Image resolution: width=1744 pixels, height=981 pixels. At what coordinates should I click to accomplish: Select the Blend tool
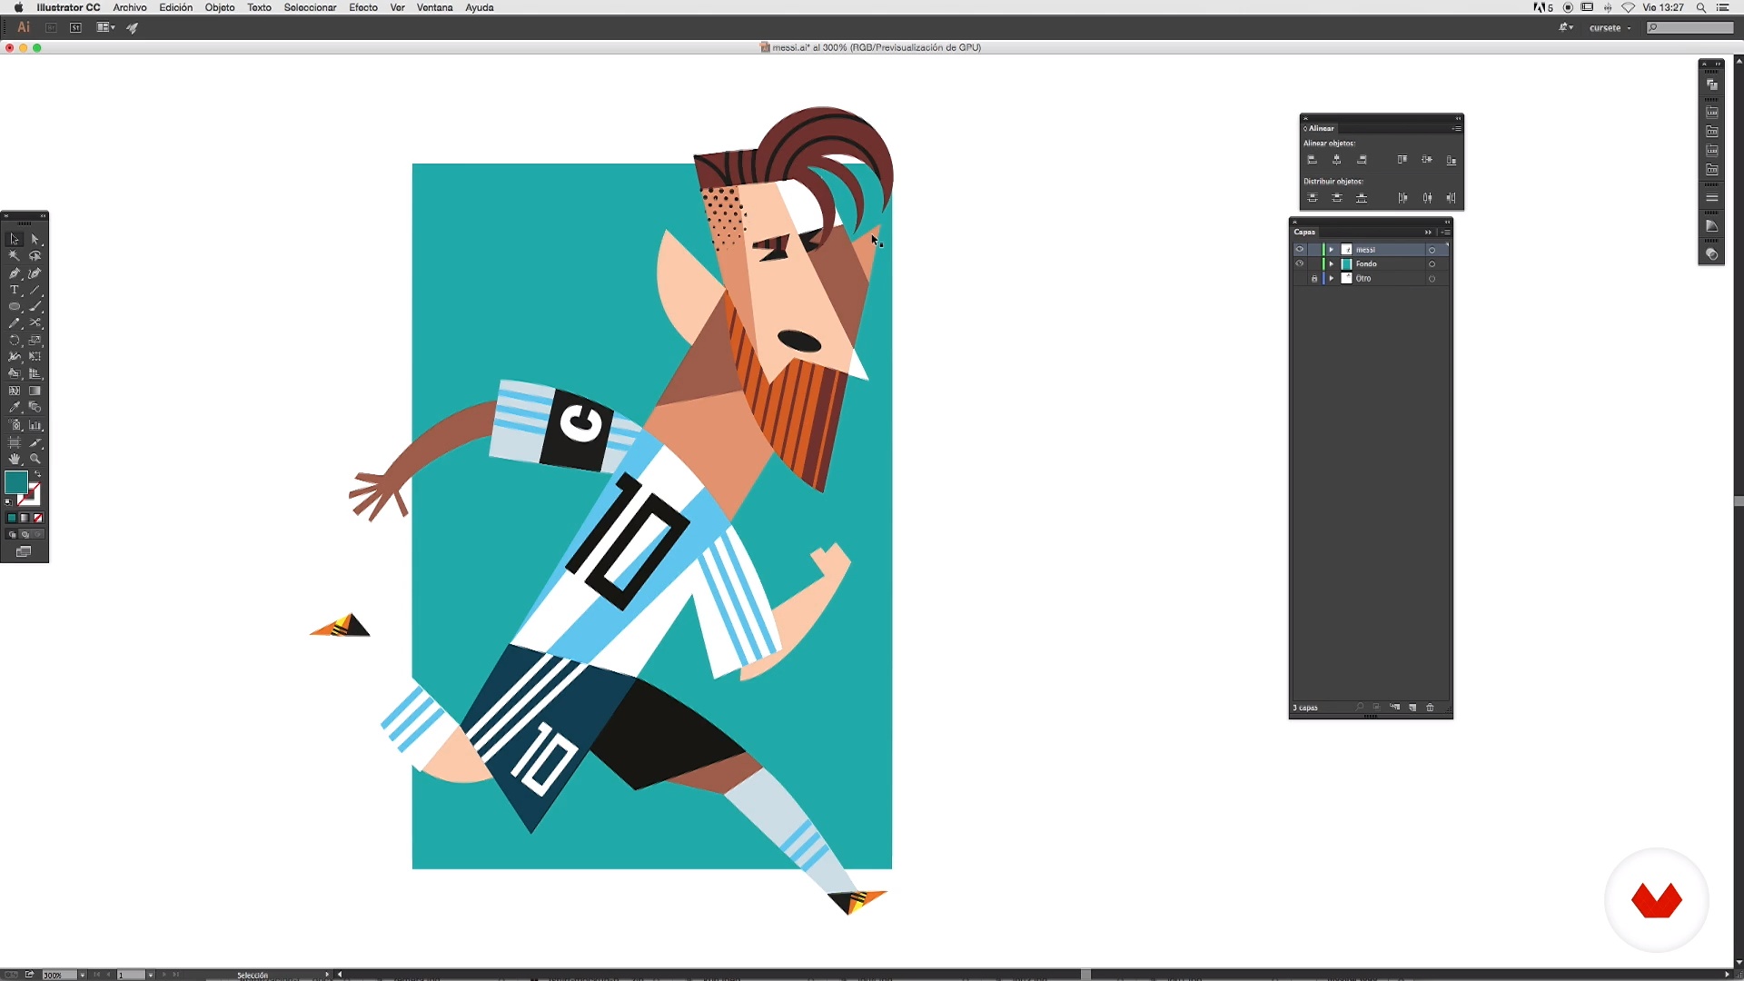coord(35,408)
